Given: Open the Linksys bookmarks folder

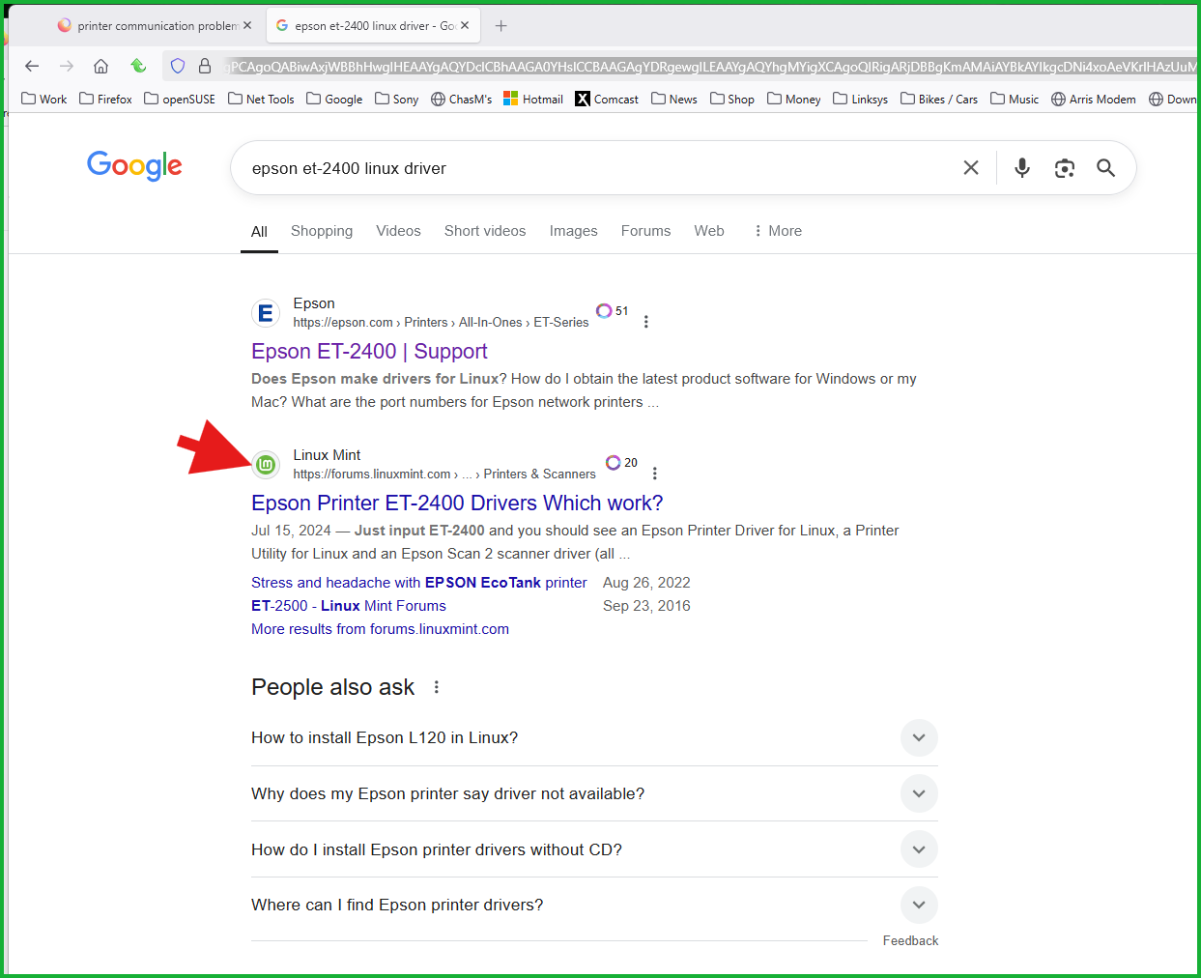Looking at the screenshot, I should (x=861, y=99).
